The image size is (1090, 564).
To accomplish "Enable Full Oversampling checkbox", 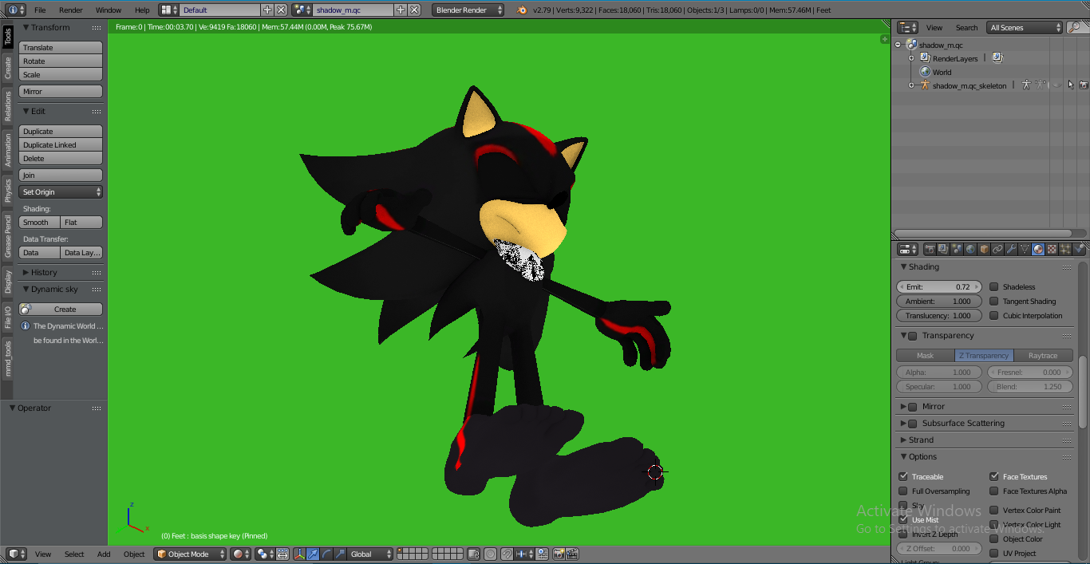I will pos(903,491).
